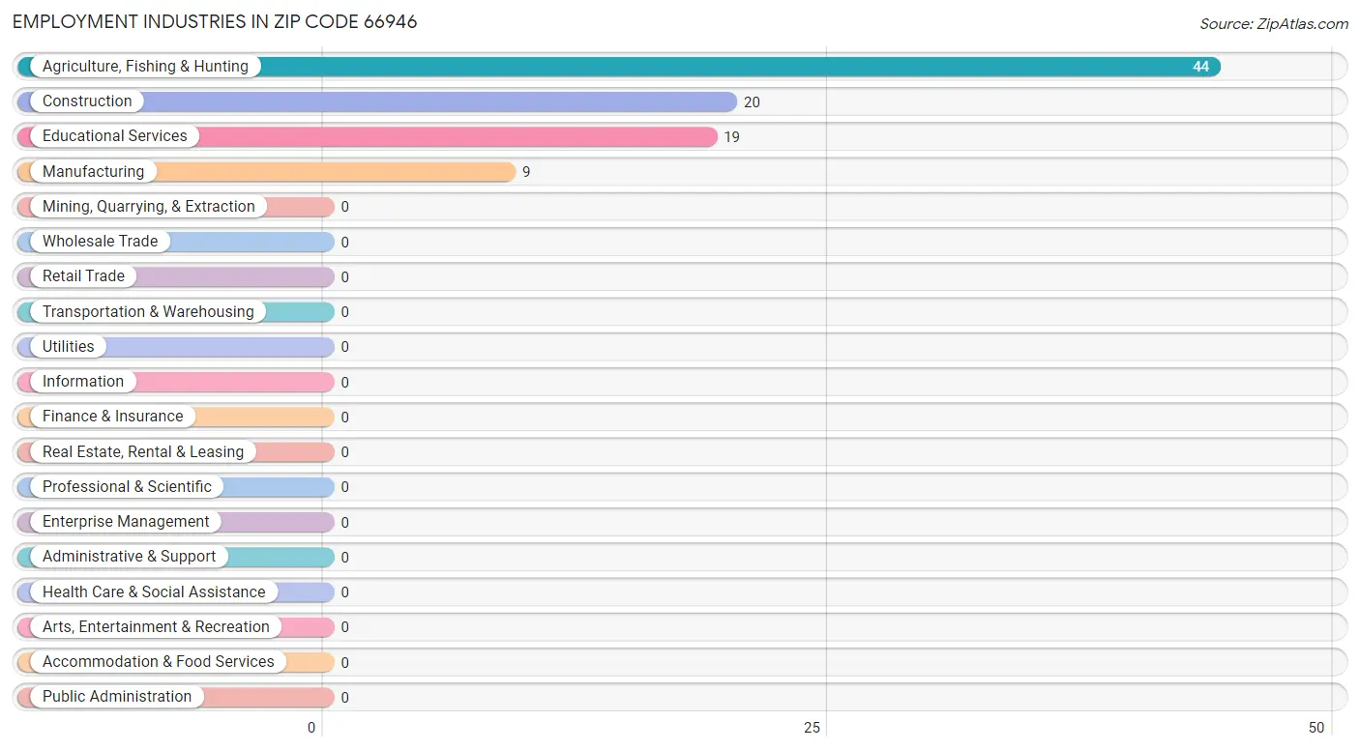Select the Construction bar label

pyautogui.click(x=87, y=101)
